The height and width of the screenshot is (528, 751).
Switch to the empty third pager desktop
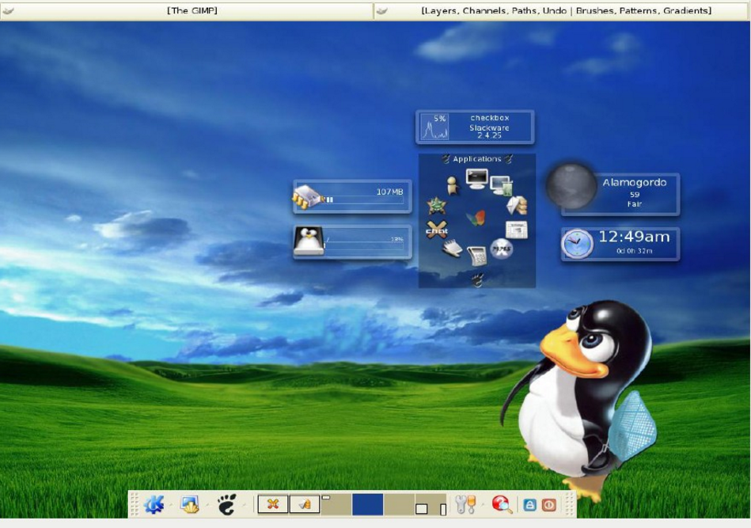tap(399, 505)
